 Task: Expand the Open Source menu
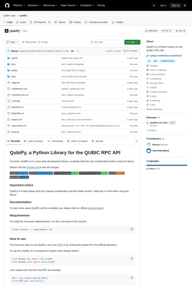coord(69,5)
